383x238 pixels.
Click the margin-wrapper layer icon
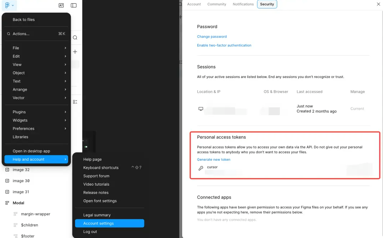click(16, 214)
